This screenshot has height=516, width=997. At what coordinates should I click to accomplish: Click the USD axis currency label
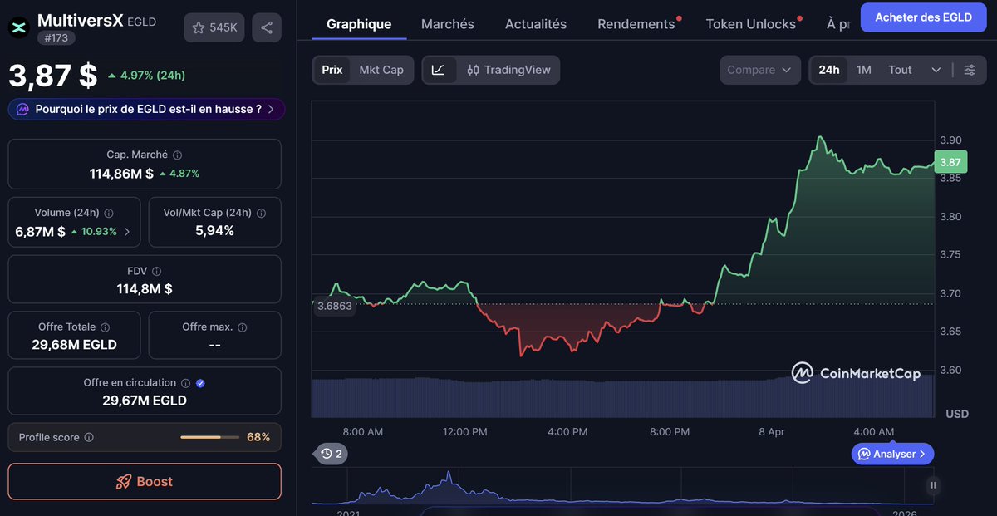[x=956, y=414]
